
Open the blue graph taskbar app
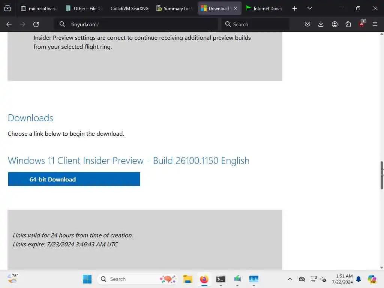point(254,279)
